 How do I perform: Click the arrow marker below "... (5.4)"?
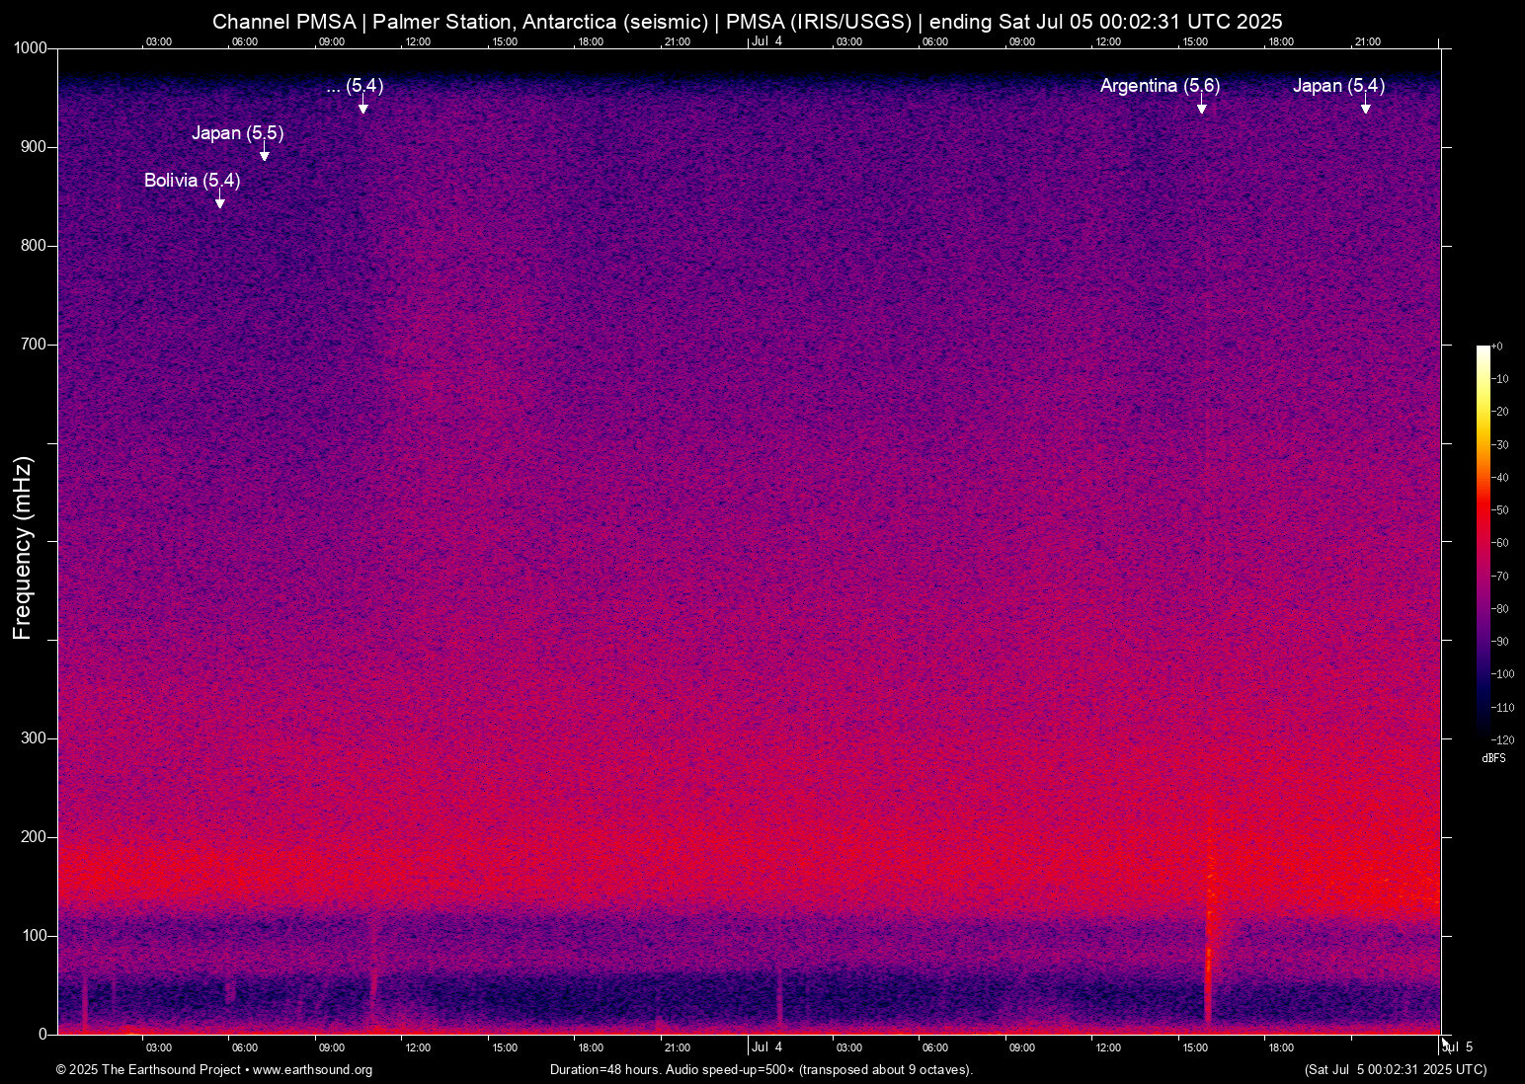[x=363, y=105]
